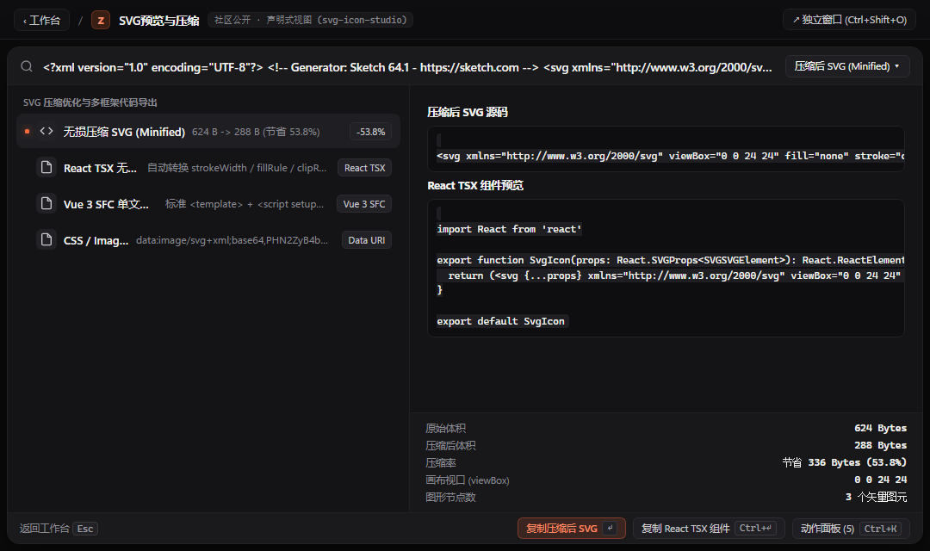Click the 0 0 24 24 viewBox value
The image size is (930, 551).
[880, 480]
